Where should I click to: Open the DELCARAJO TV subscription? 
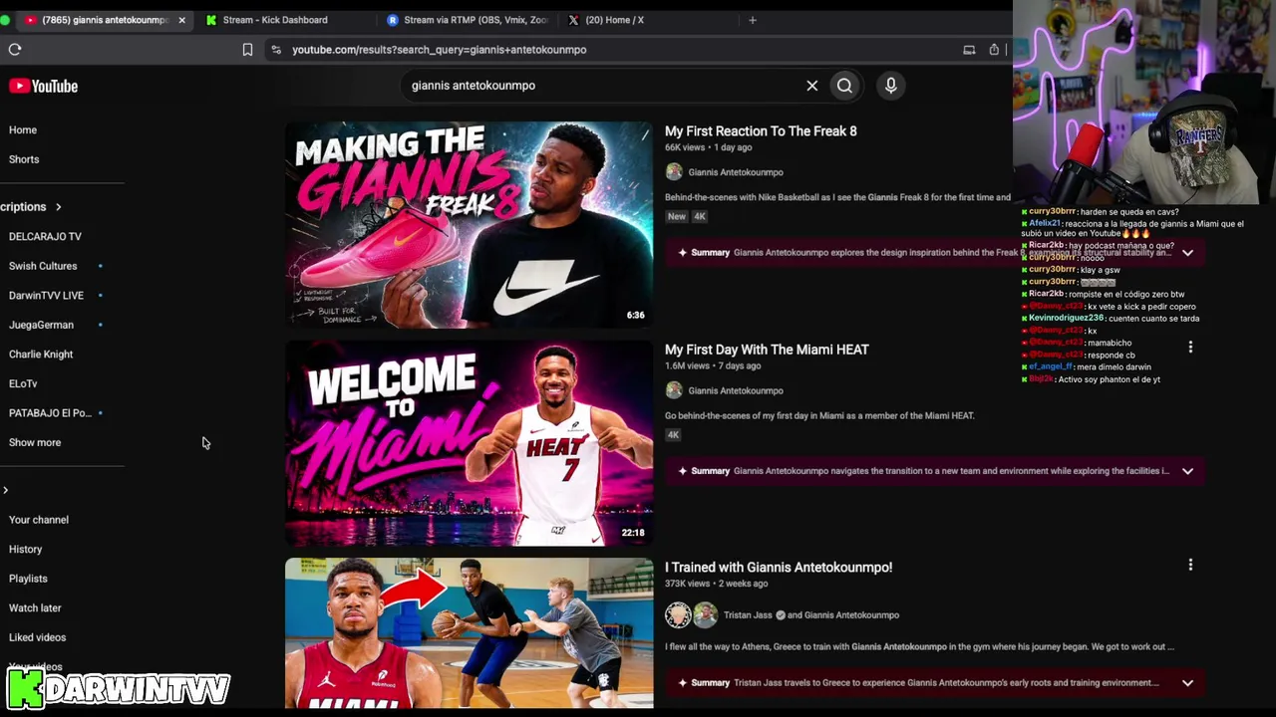click(x=46, y=237)
